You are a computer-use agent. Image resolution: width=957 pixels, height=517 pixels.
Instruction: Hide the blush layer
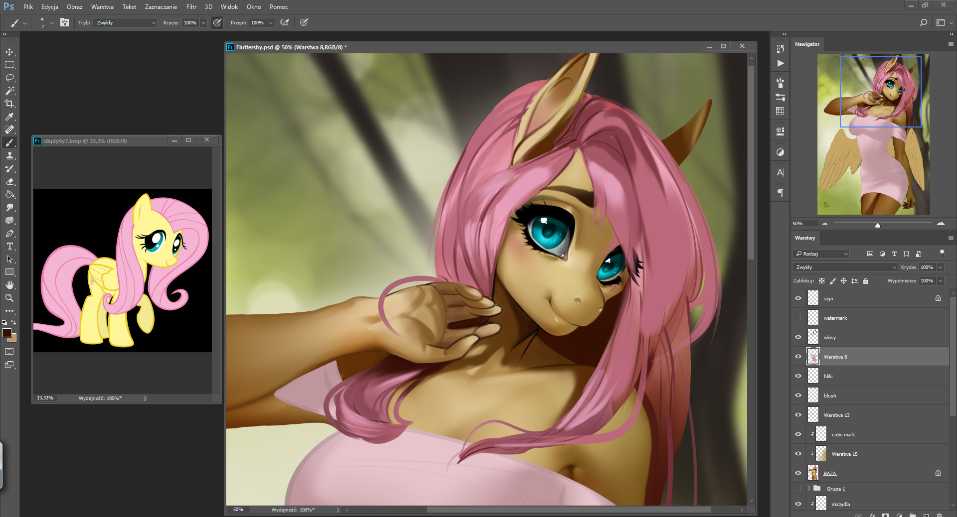click(798, 395)
